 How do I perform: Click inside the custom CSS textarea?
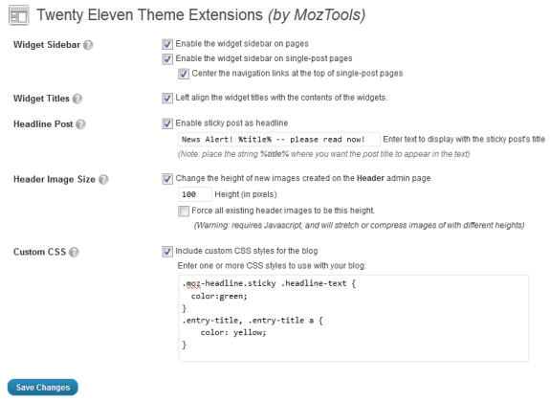353,318
